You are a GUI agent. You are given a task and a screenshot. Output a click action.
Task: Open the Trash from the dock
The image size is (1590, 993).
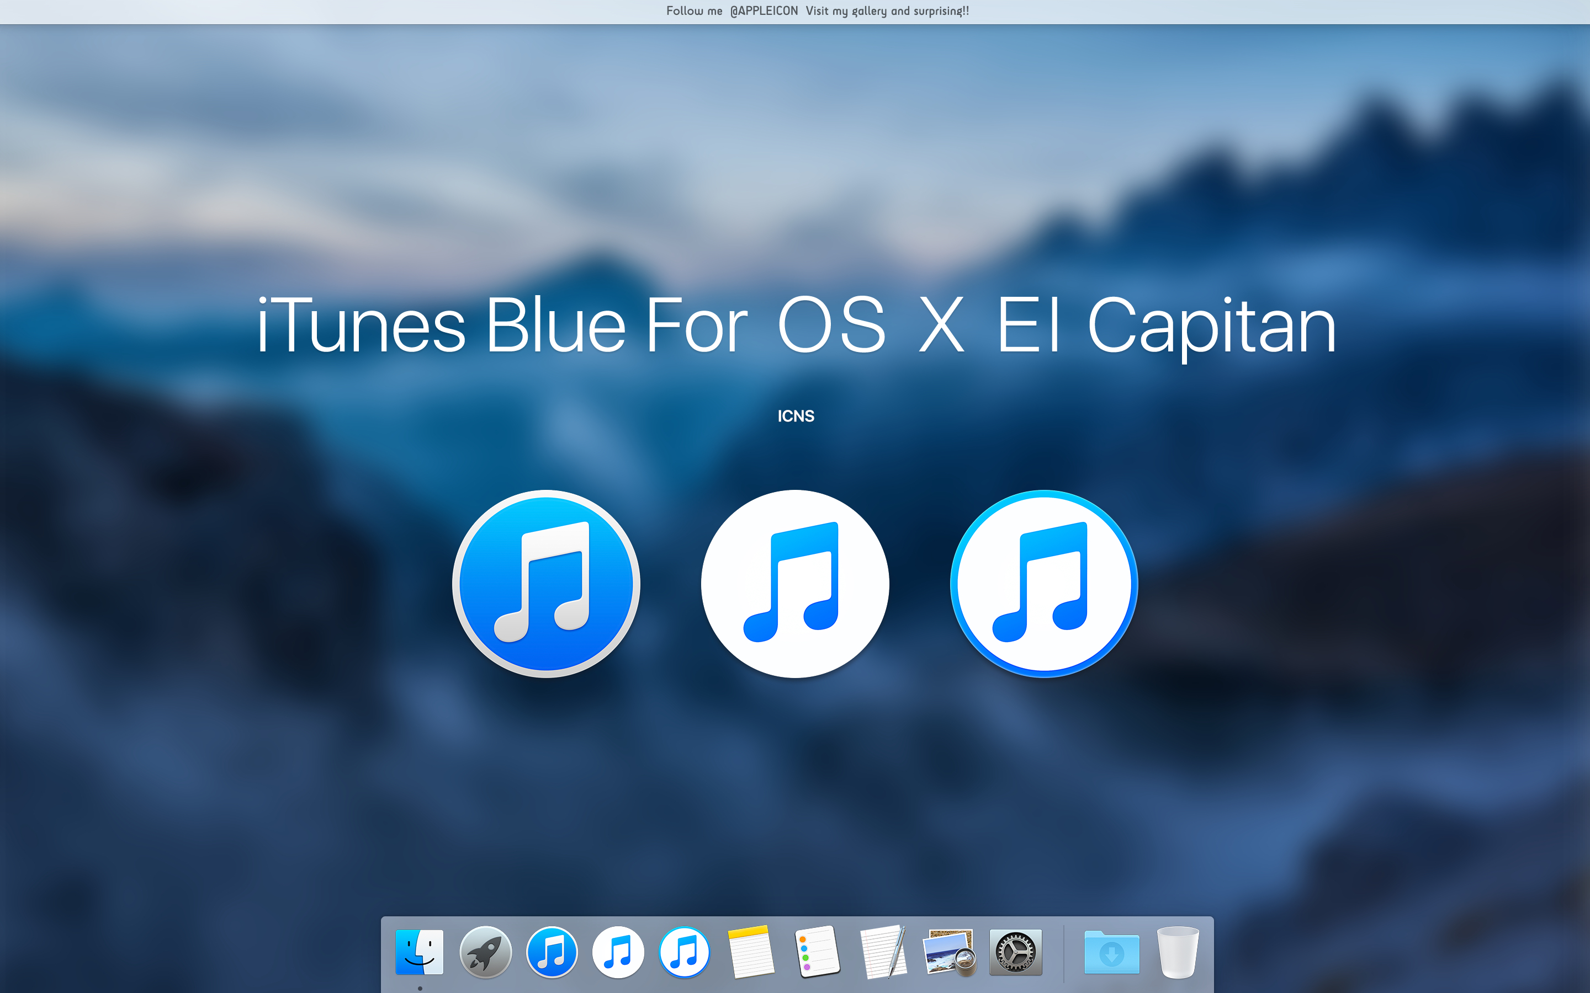[x=1178, y=952]
